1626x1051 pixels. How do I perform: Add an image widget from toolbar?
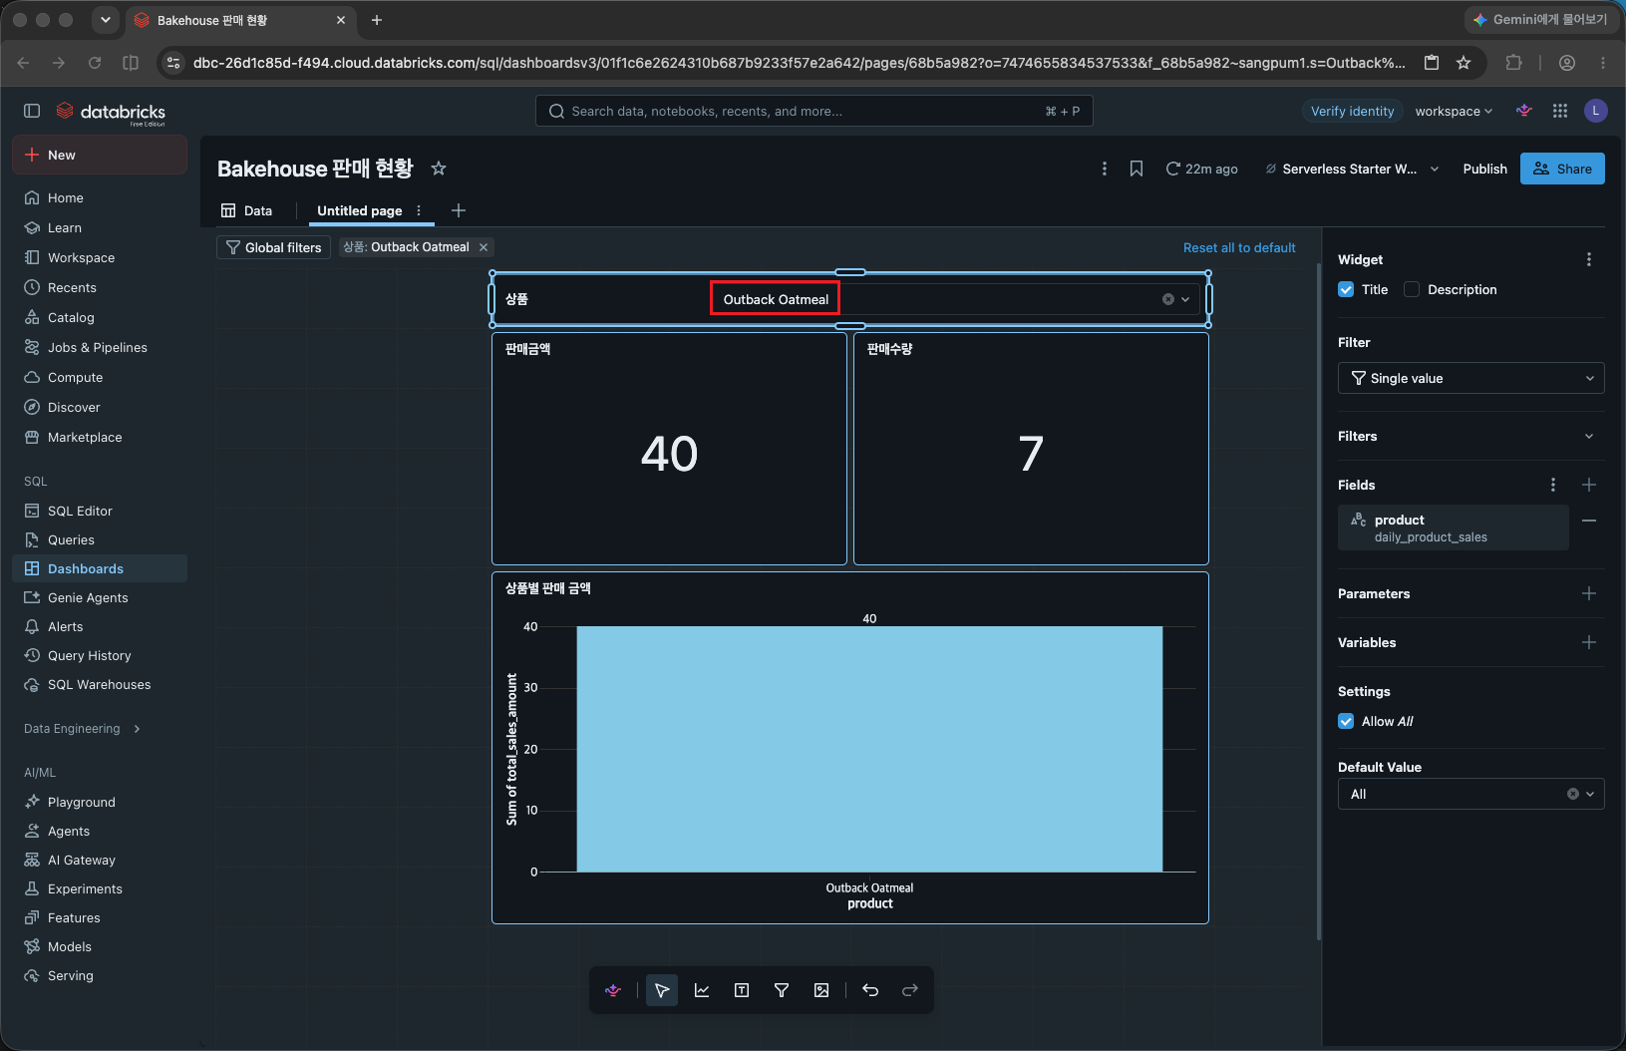[821, 990]
